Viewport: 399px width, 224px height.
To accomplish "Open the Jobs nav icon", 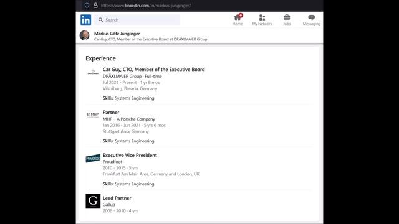I will coord(287,19).
